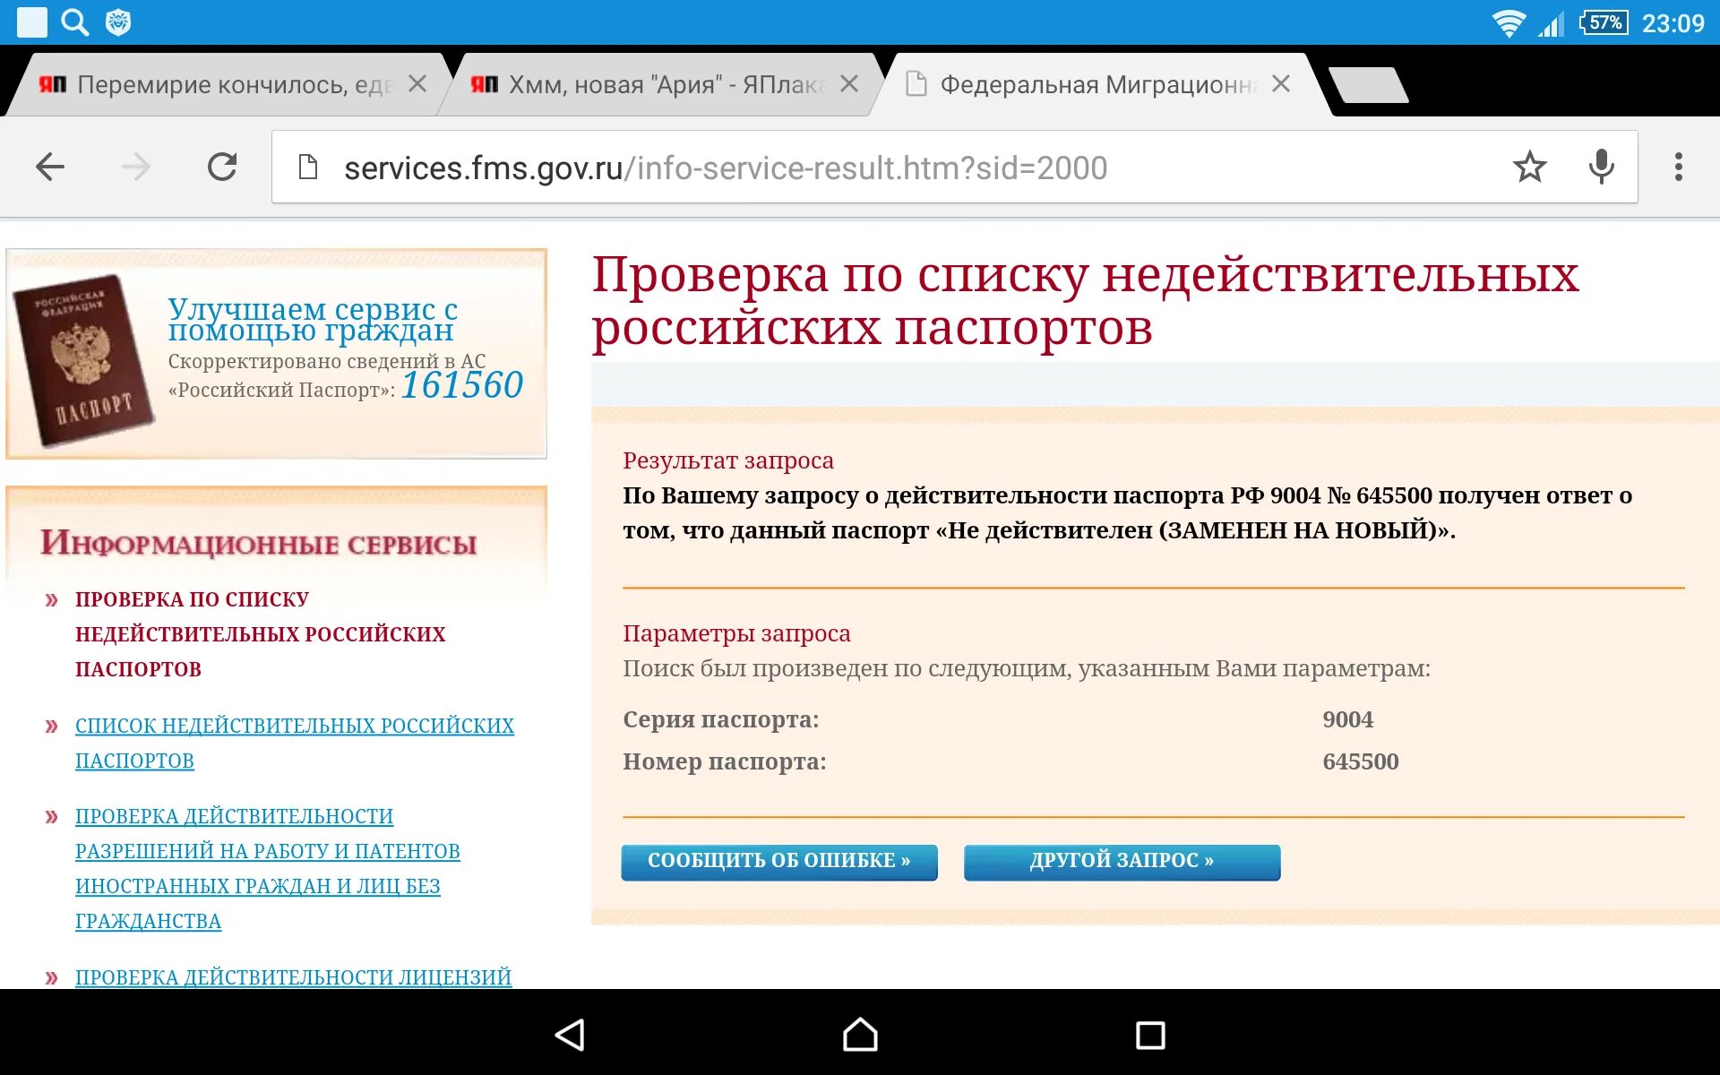This screenshot has width=1720, height=1075.
Task: Open Android recent apps square
Action: point(1149,1035)
